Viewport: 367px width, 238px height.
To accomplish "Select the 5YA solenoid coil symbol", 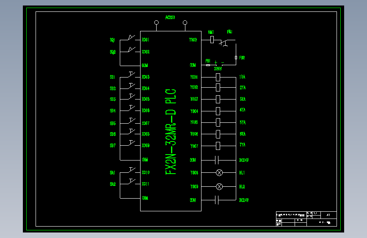I will click(218, 122).
